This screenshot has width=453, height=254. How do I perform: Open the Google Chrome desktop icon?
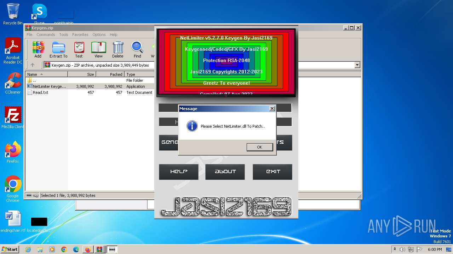13,189
